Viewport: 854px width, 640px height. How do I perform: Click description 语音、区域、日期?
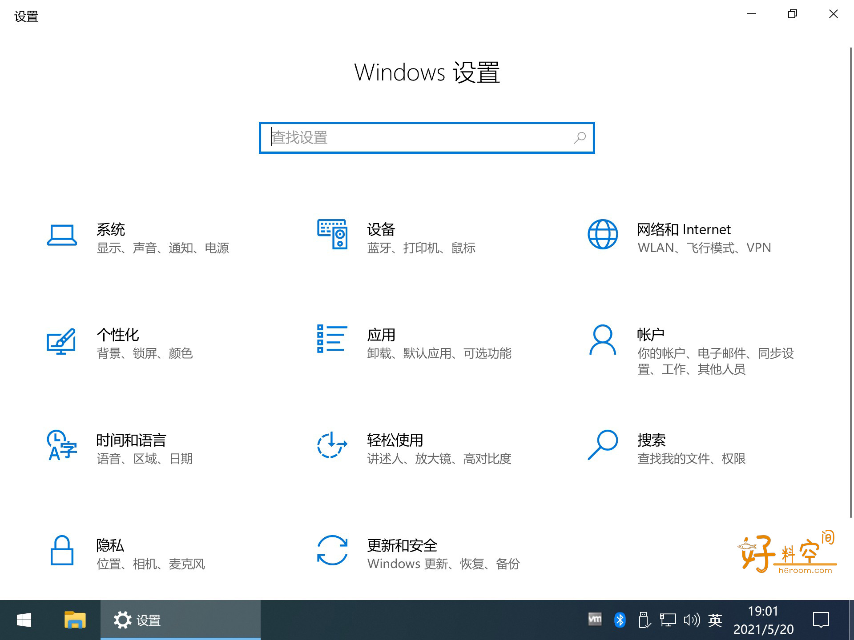[145, 459]
